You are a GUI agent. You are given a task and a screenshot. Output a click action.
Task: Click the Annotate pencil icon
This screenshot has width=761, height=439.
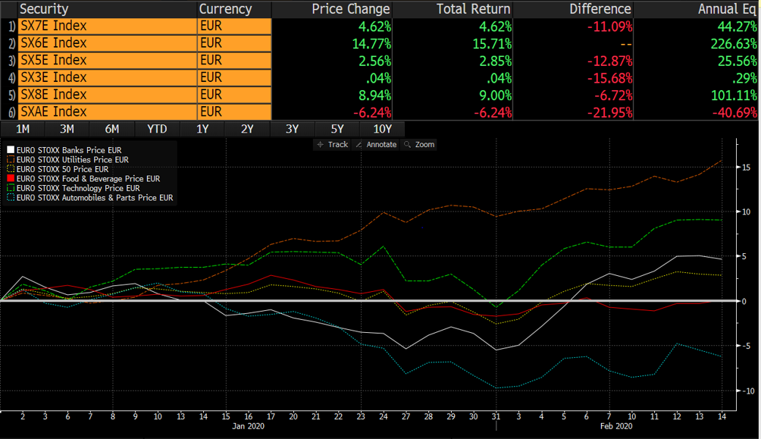point(359,145)
